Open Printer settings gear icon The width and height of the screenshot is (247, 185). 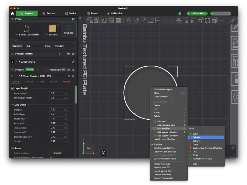[x=73, y=19]
